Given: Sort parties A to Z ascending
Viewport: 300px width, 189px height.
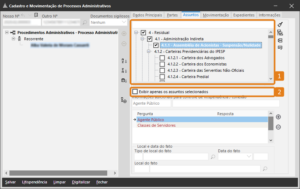Looking at the screenshot, I should (124, 61).
